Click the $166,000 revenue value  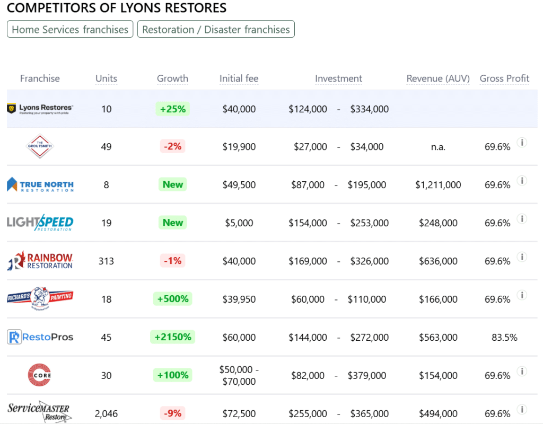[438, 299]
